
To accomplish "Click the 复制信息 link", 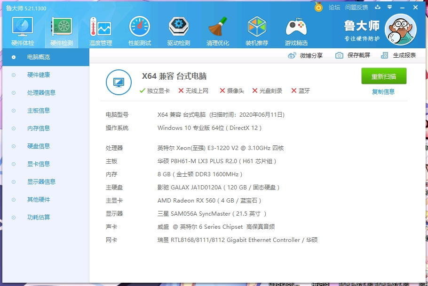I will 383,92.
